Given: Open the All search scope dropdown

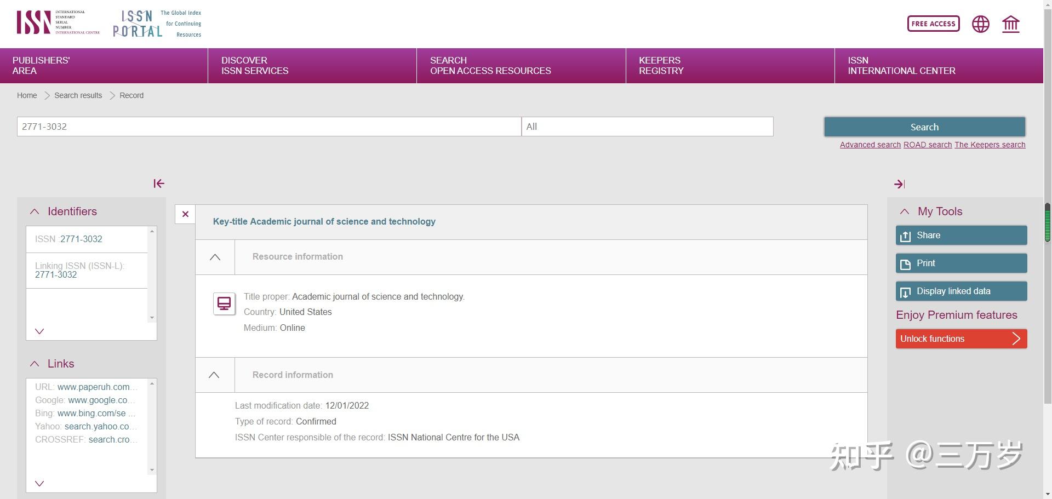Looking at the screenshot, I should click(x=648, y=127).
